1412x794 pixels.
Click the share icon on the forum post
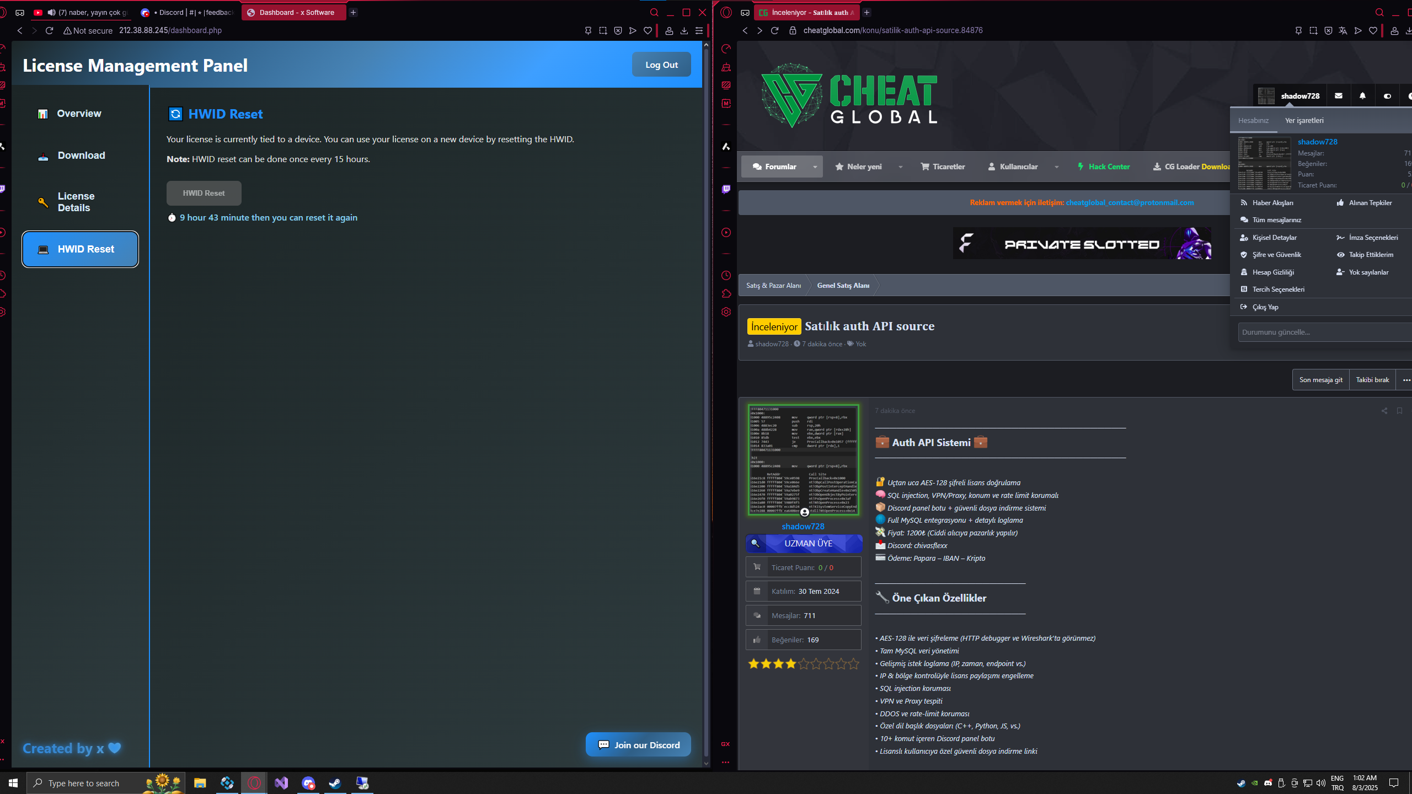1384,411
